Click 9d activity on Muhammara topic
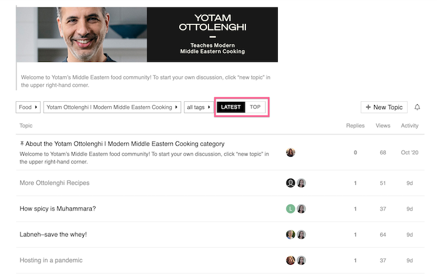The width and height of the screenshot is (437, 276). [410, 209]
